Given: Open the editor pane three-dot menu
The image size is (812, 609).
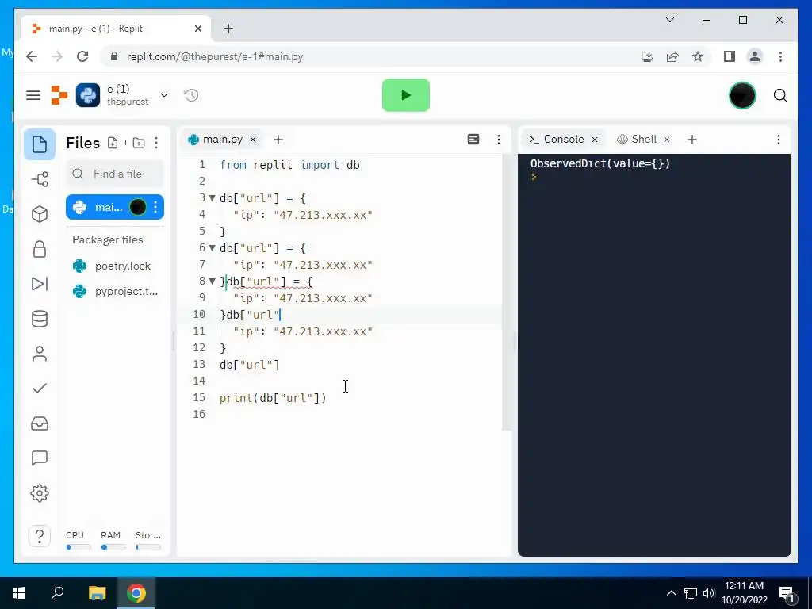Looking at the screenshot, I should pos(499,140).
